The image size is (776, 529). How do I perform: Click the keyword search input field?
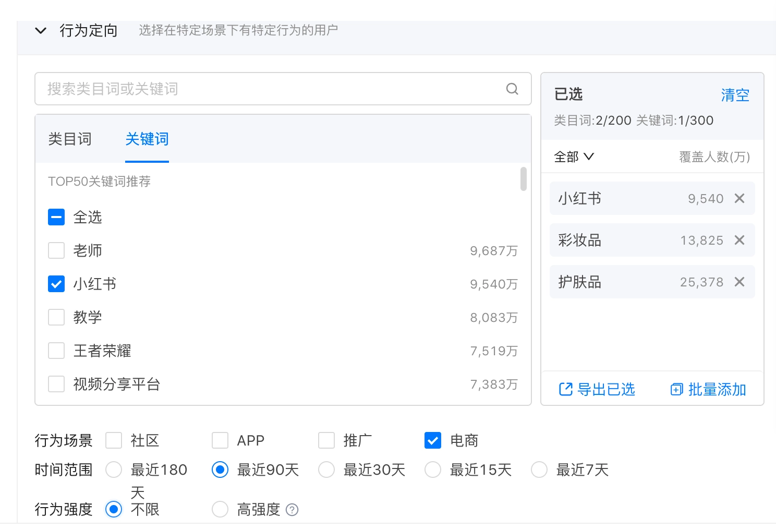[261, 89]
